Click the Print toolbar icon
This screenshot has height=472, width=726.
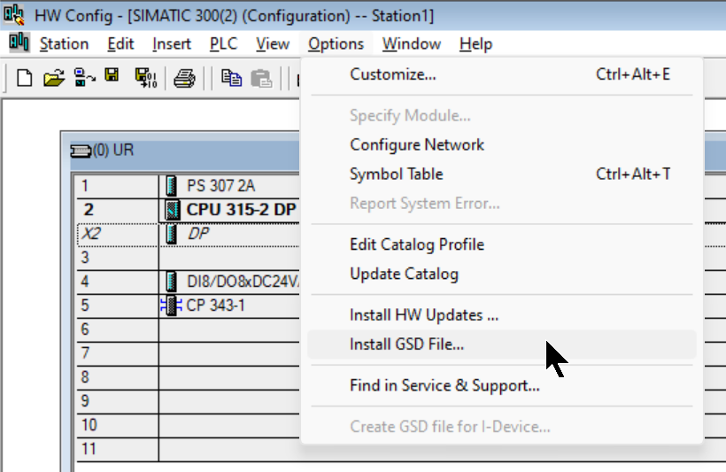tap(184, 78)
